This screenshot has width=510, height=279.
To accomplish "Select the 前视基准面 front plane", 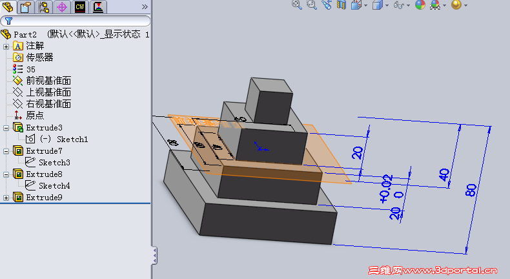I will (x=48, y=81).
